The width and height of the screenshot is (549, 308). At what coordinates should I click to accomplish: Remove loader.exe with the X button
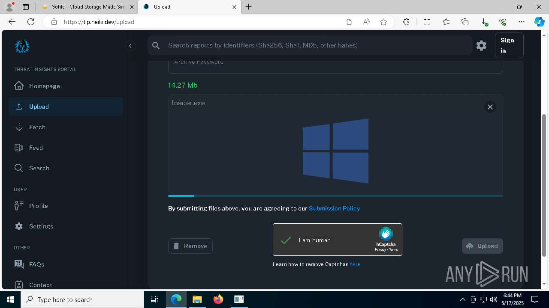pos(490,107)
